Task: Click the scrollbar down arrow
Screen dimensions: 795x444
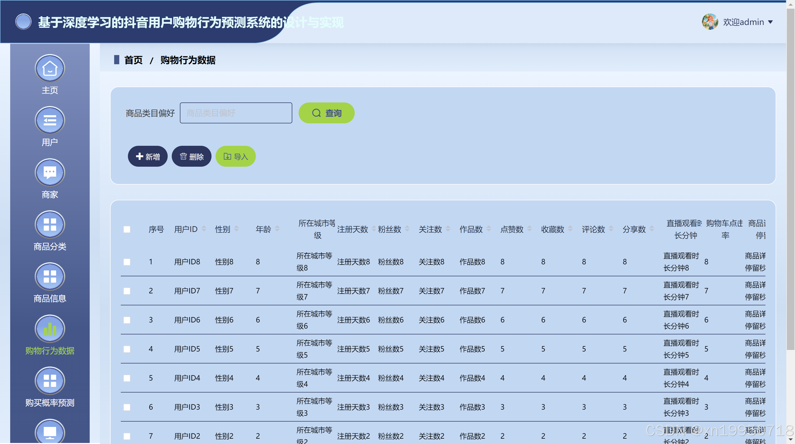Action: click(790, 439)
